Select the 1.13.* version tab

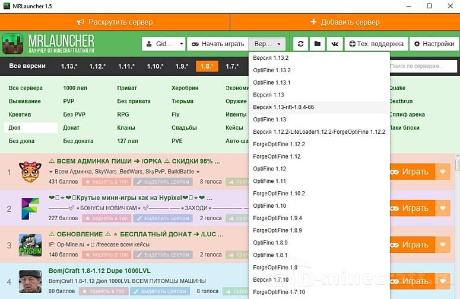(69, 66)
